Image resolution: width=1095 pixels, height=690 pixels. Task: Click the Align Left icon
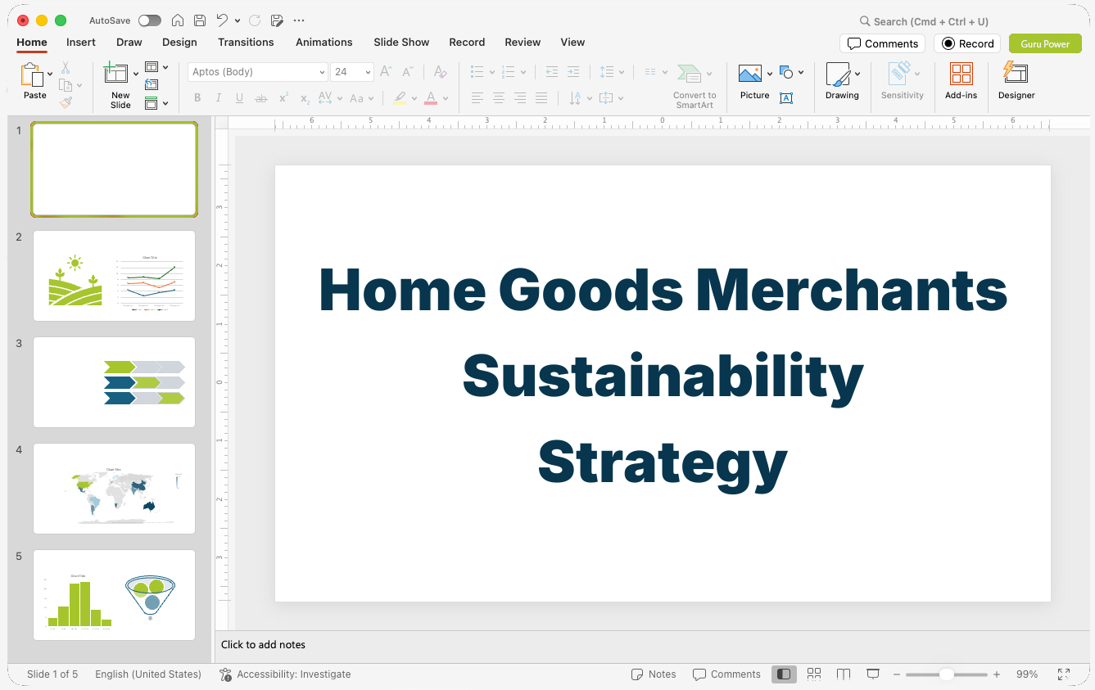pyautogui.click(x=477, y=98)
